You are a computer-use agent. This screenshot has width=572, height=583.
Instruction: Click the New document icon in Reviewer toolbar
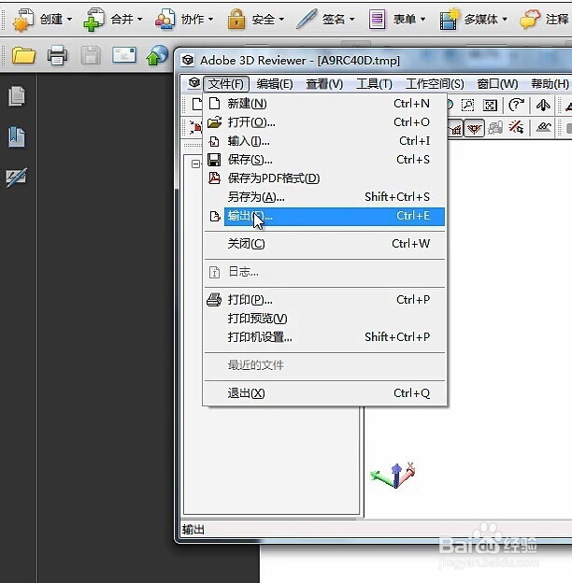click(196, 105)
